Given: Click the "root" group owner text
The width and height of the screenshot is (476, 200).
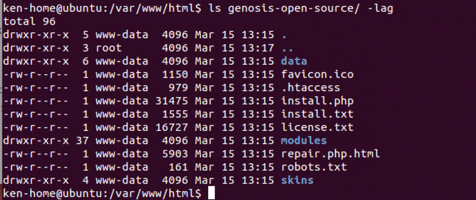Looking at the screenshot, I should pos(109,48).
